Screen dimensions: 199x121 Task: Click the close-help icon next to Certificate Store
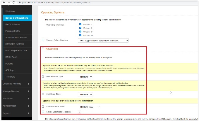point(43,94)
